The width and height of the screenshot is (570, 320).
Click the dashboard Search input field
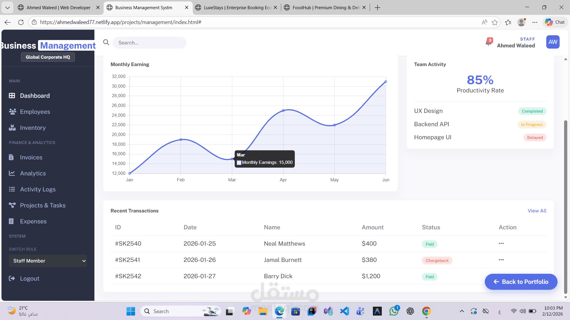click(150, 43)
